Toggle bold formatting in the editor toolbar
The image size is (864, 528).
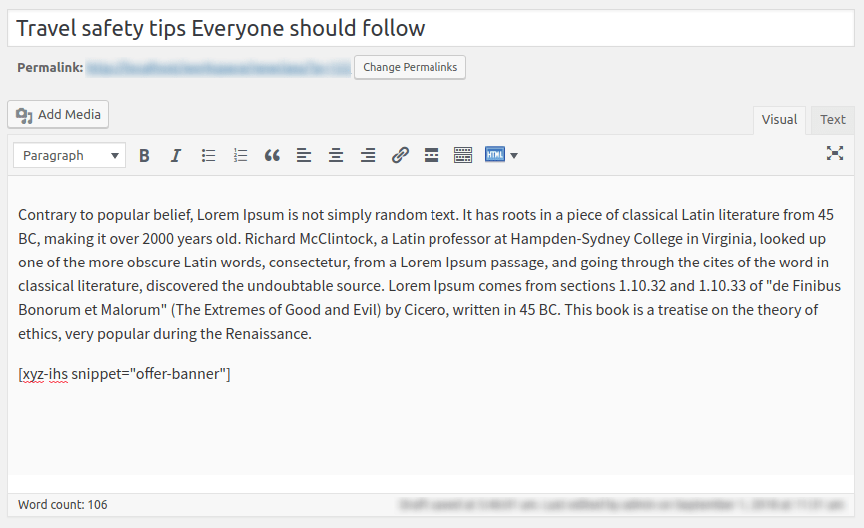click(144, 156)
